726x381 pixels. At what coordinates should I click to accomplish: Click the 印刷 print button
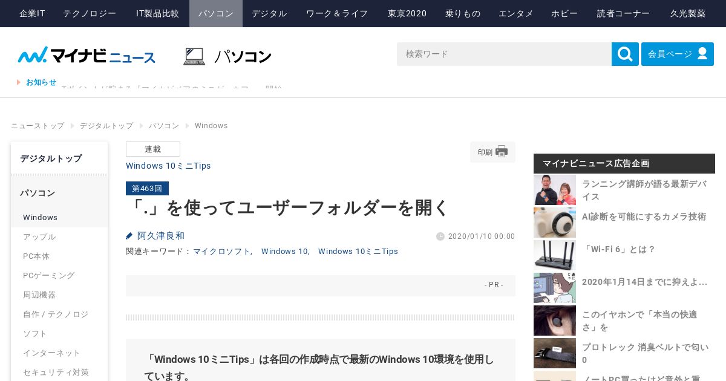(x=492, y=152)
